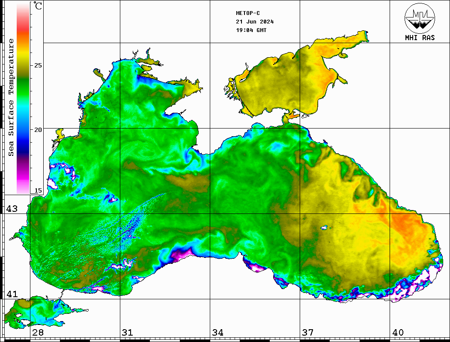Click the longitude label '37'
The image size is (450, 342).
coord(308,333)
